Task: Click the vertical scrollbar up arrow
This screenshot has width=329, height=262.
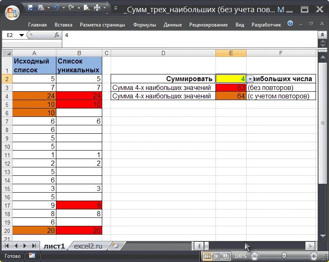Action: [323, 57]
